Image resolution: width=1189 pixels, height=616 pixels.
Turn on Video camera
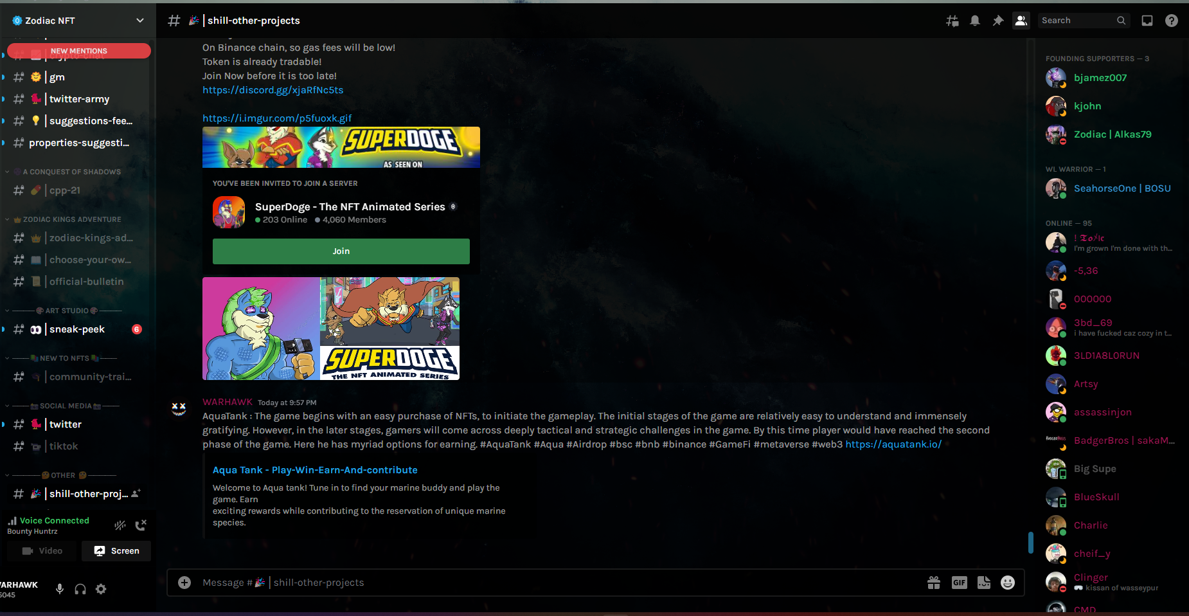42,551
